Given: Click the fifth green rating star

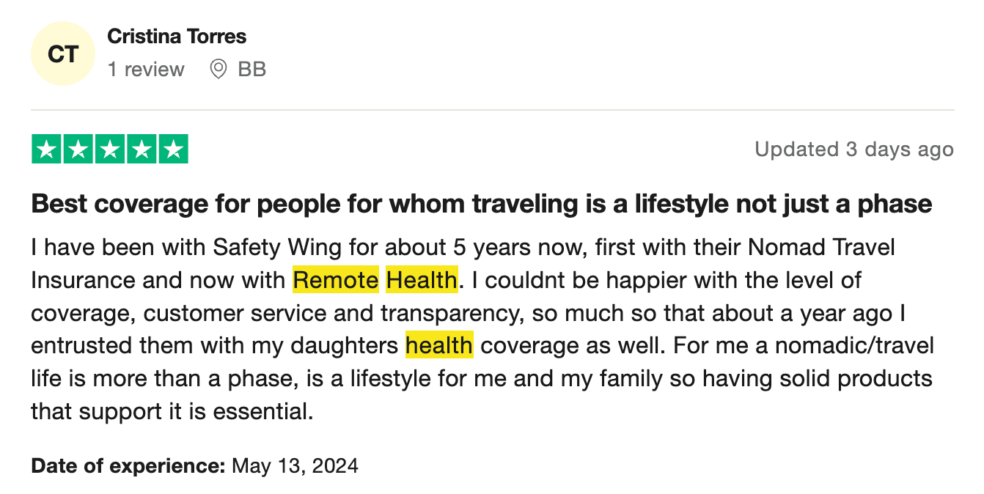Looking at the screenshot, I should pos(173,150).
